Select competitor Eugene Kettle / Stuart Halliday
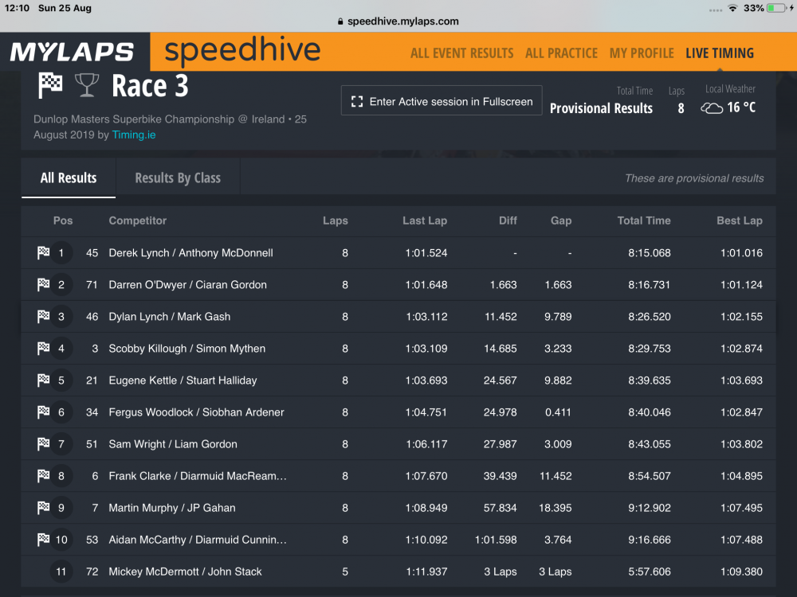This screenshot has width=797, height=597. pos(183,380)
